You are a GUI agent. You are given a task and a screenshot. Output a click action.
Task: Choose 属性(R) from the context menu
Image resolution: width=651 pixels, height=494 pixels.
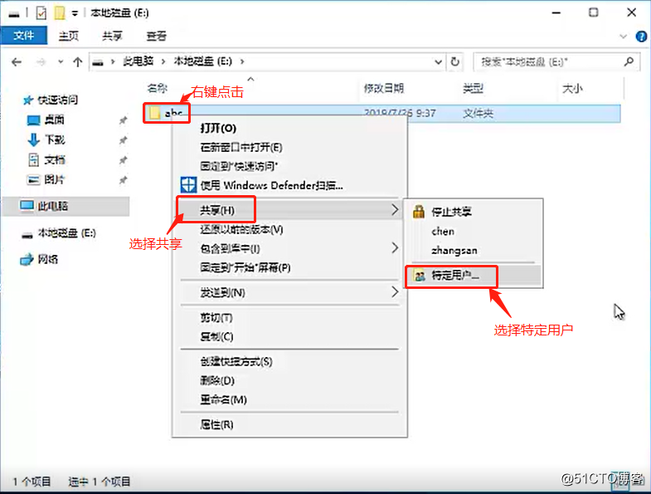[x=216, y=424]
